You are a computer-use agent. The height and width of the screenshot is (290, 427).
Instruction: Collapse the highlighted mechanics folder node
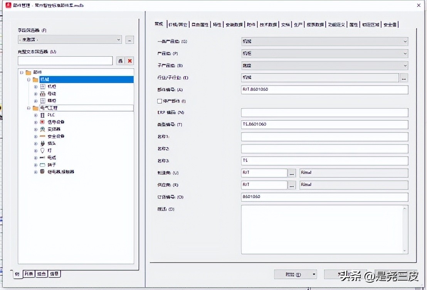pyautogui.click(x=29, y=79)
